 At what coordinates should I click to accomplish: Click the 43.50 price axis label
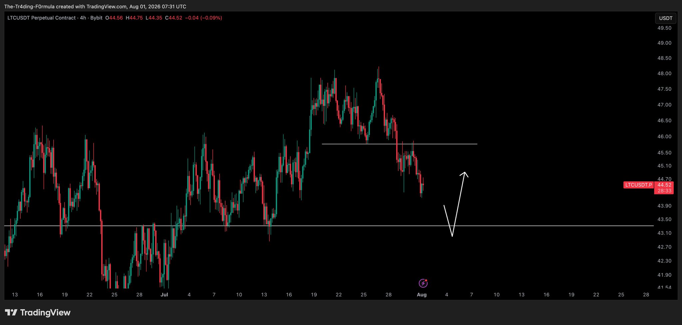pos(664,219)
